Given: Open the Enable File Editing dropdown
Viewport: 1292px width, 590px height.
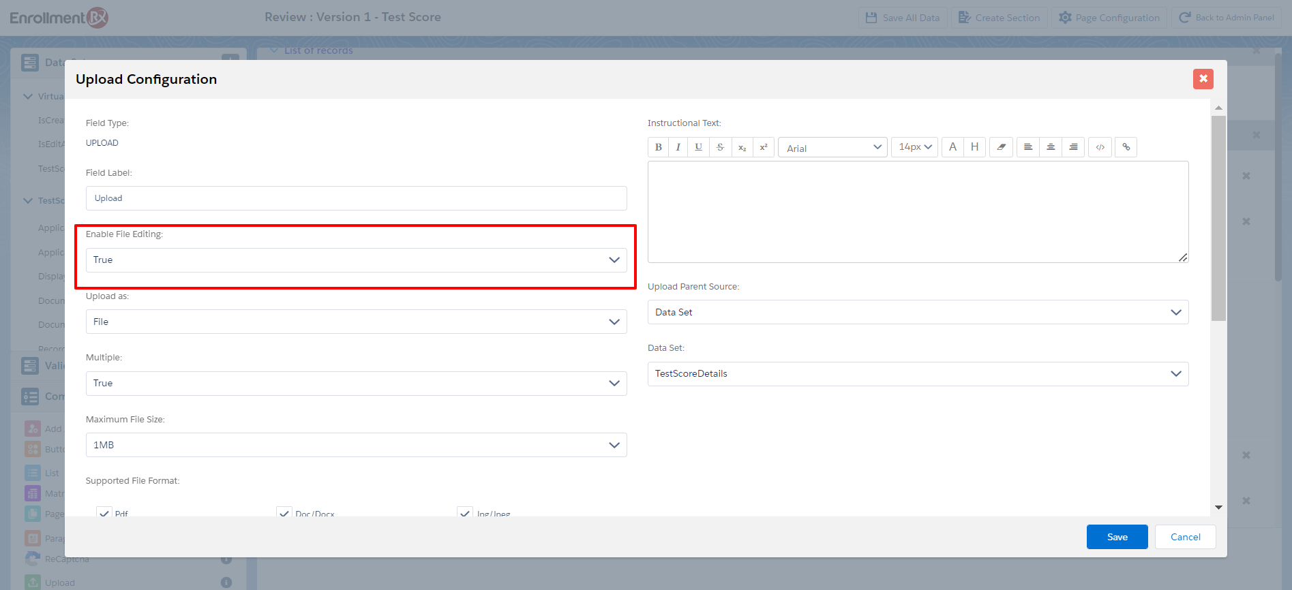Looking at the screenshot, I should [x=356, y=260].
